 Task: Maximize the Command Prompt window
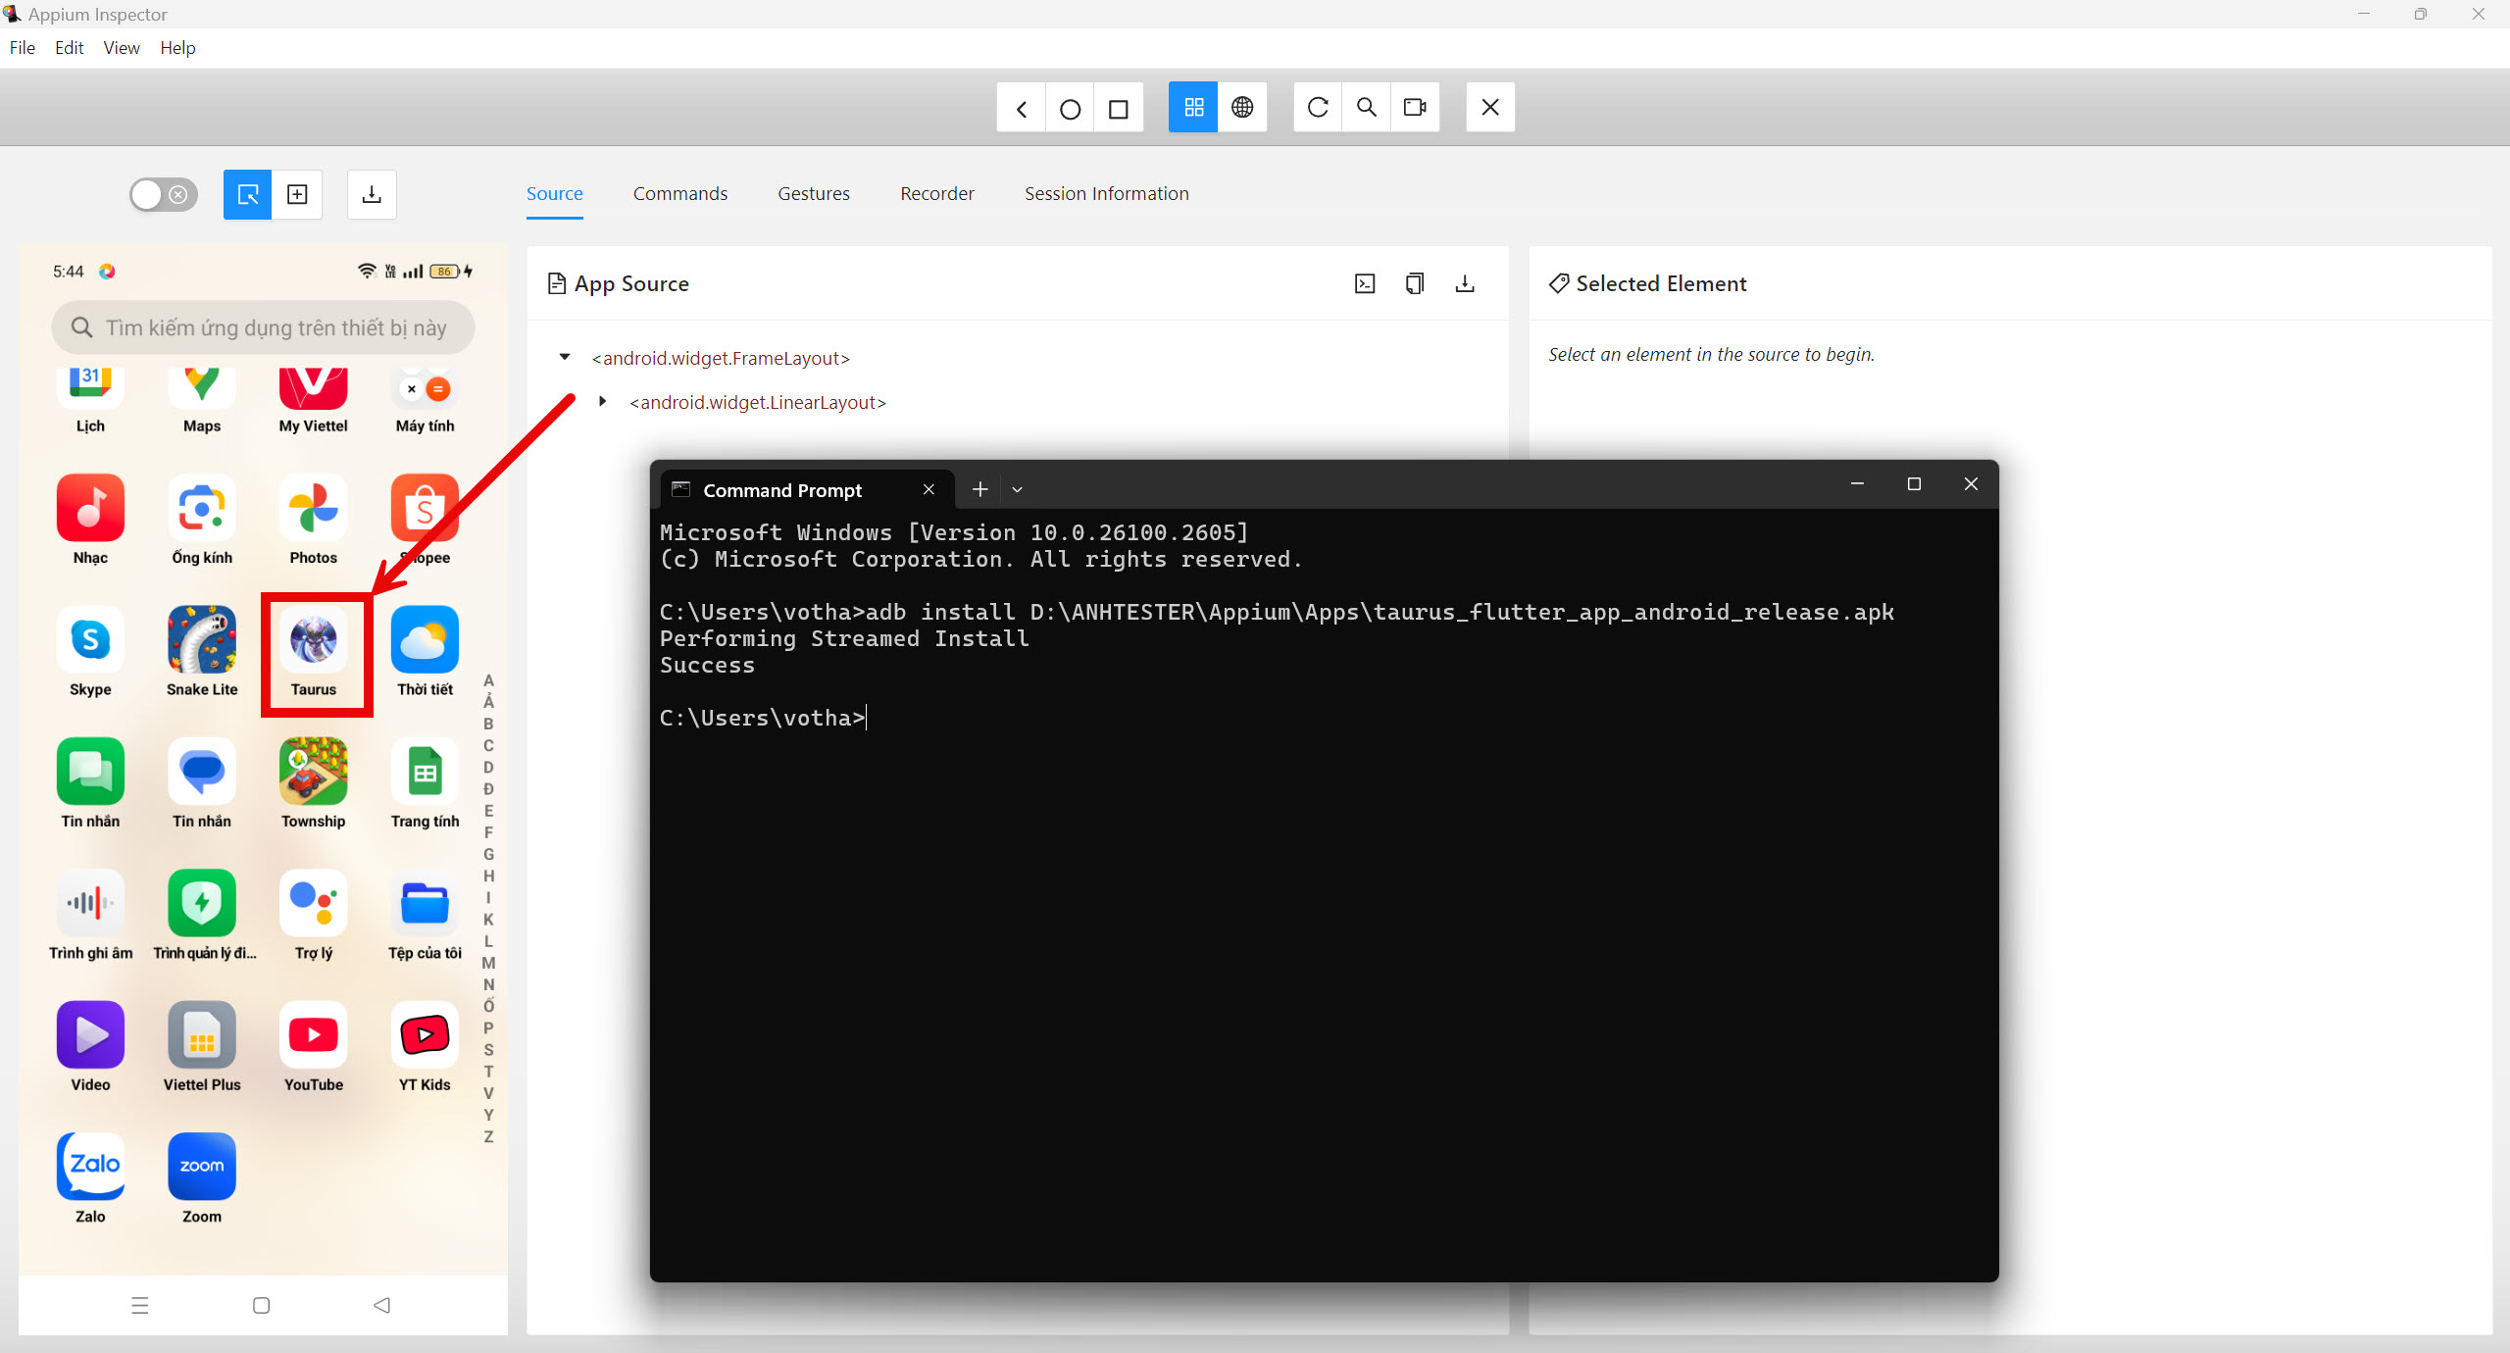click(x=1913, y=484)
